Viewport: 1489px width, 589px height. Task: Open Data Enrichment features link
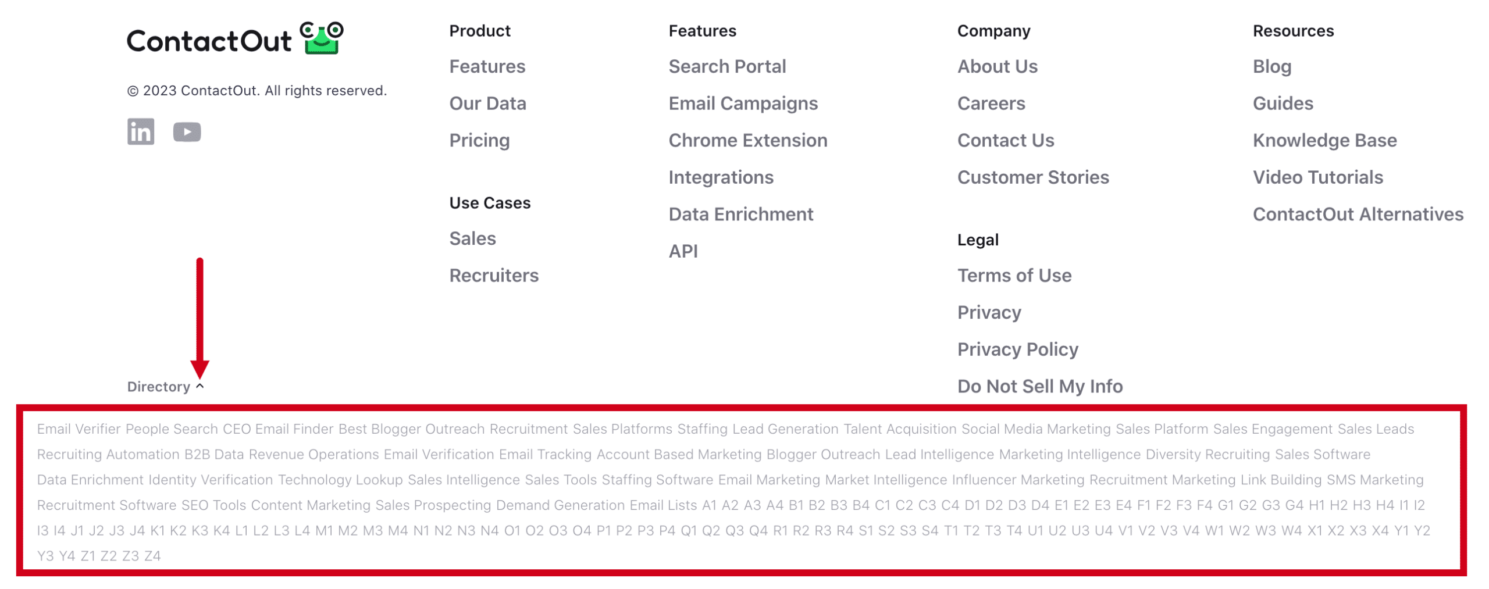pyautogui.click(x=740, y=215)
